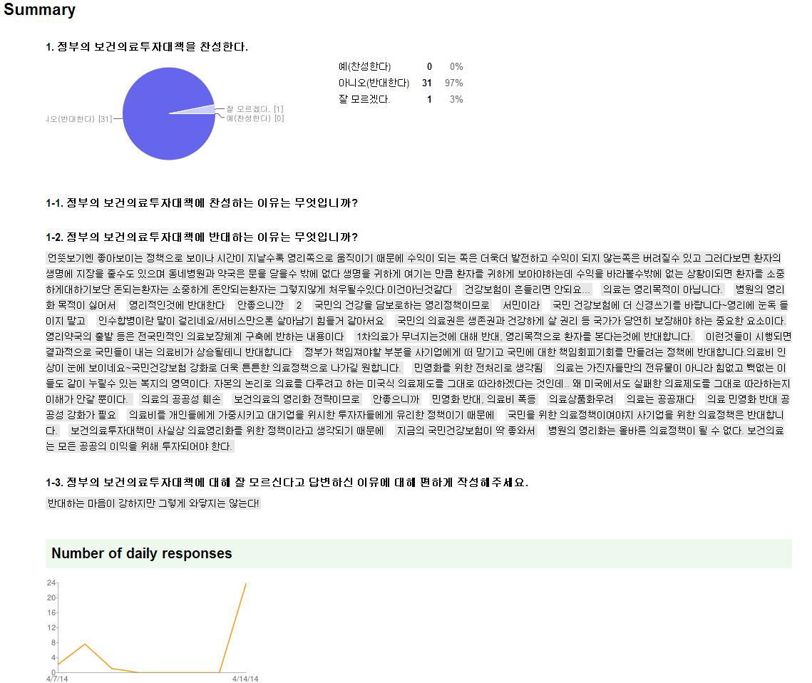Click the pie label '예(찬성한다) [0]'
Viewport: 812px width, 683px height.
[x=255, y=118]
